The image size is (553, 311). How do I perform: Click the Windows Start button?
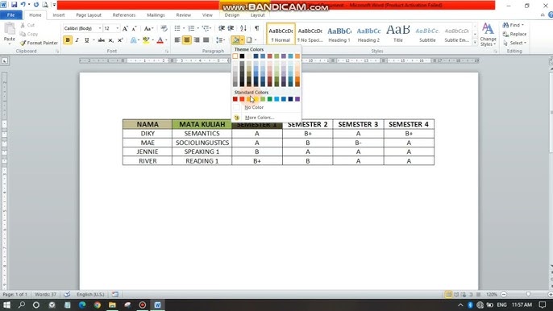(6, 305)
